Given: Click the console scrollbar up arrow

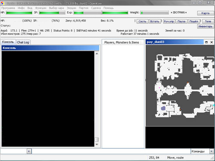Looking at the screenshot, I should (x=97, y=54).
